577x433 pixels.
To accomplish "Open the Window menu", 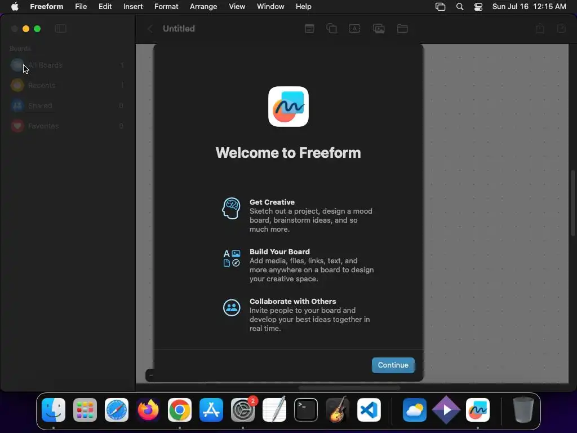I will click(270, 6).
